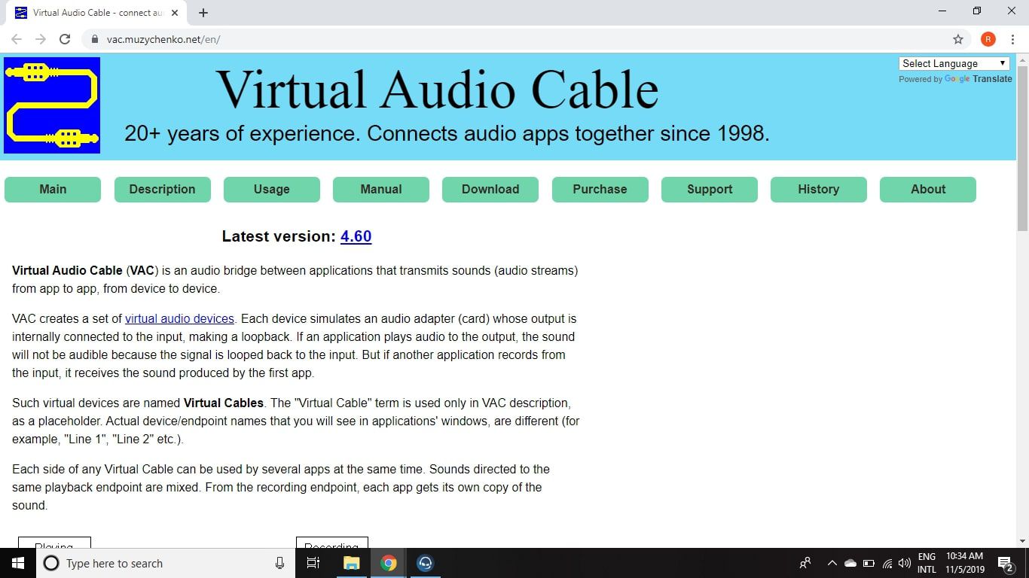Open notification center icon
Screen dimensions: 1029x578
click(x=1005, y=563)
